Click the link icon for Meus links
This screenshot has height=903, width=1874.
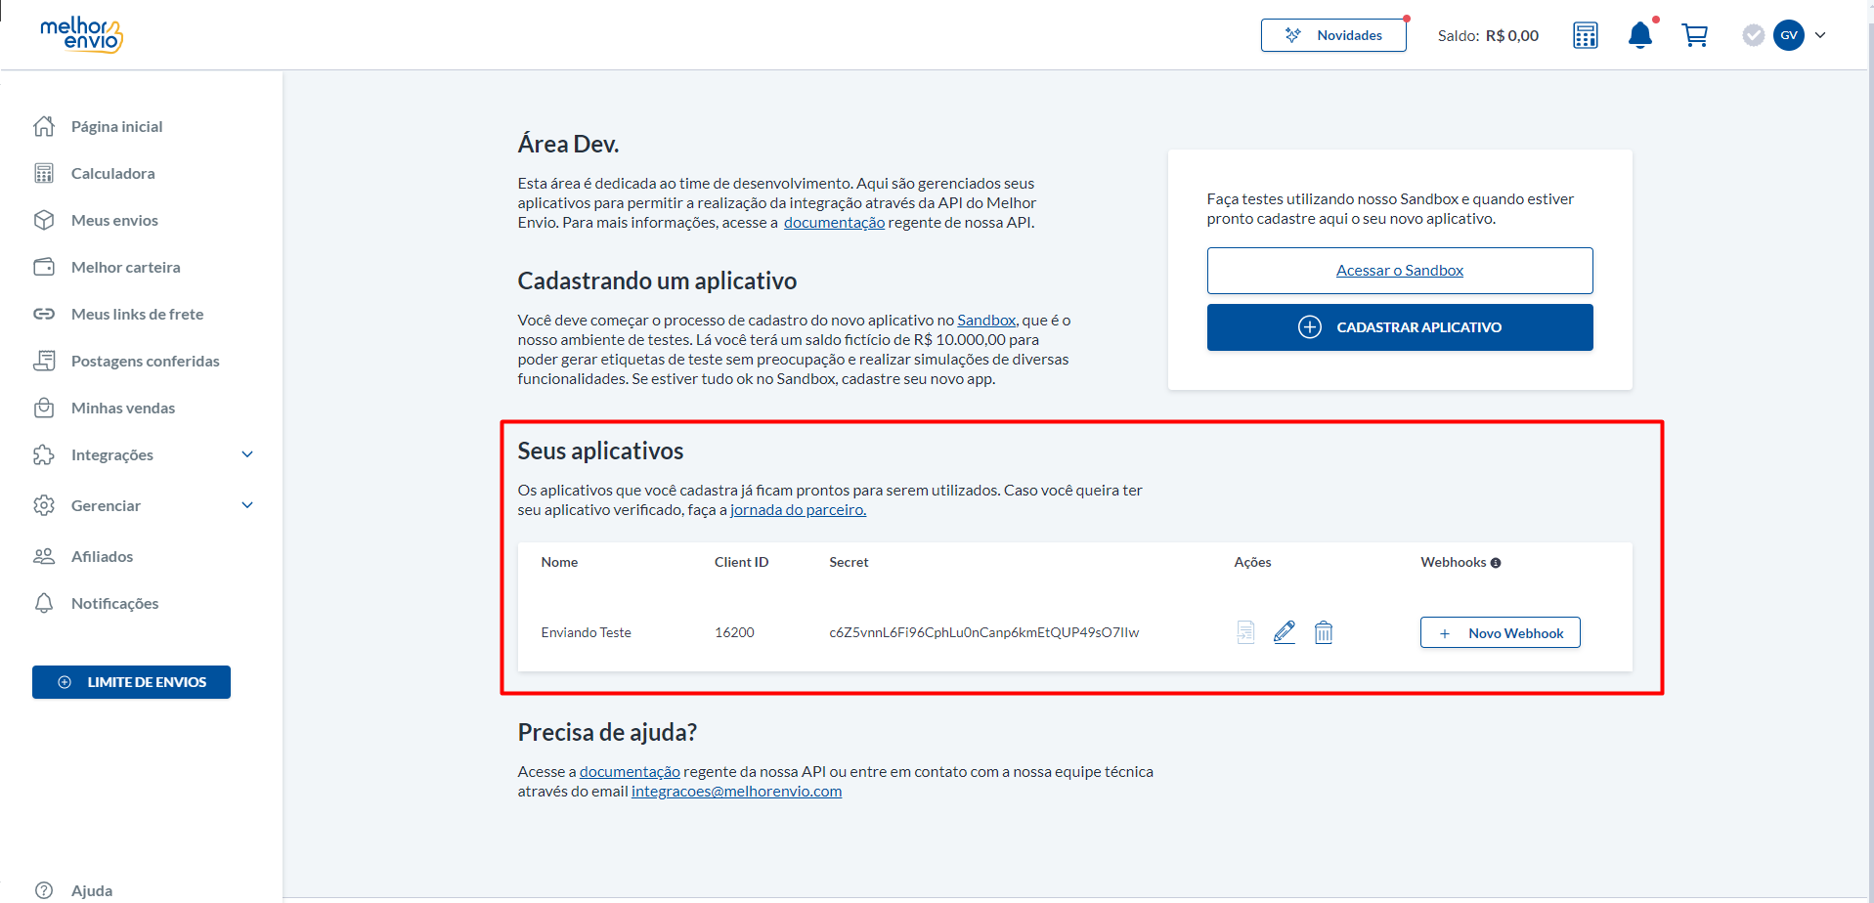44,314
